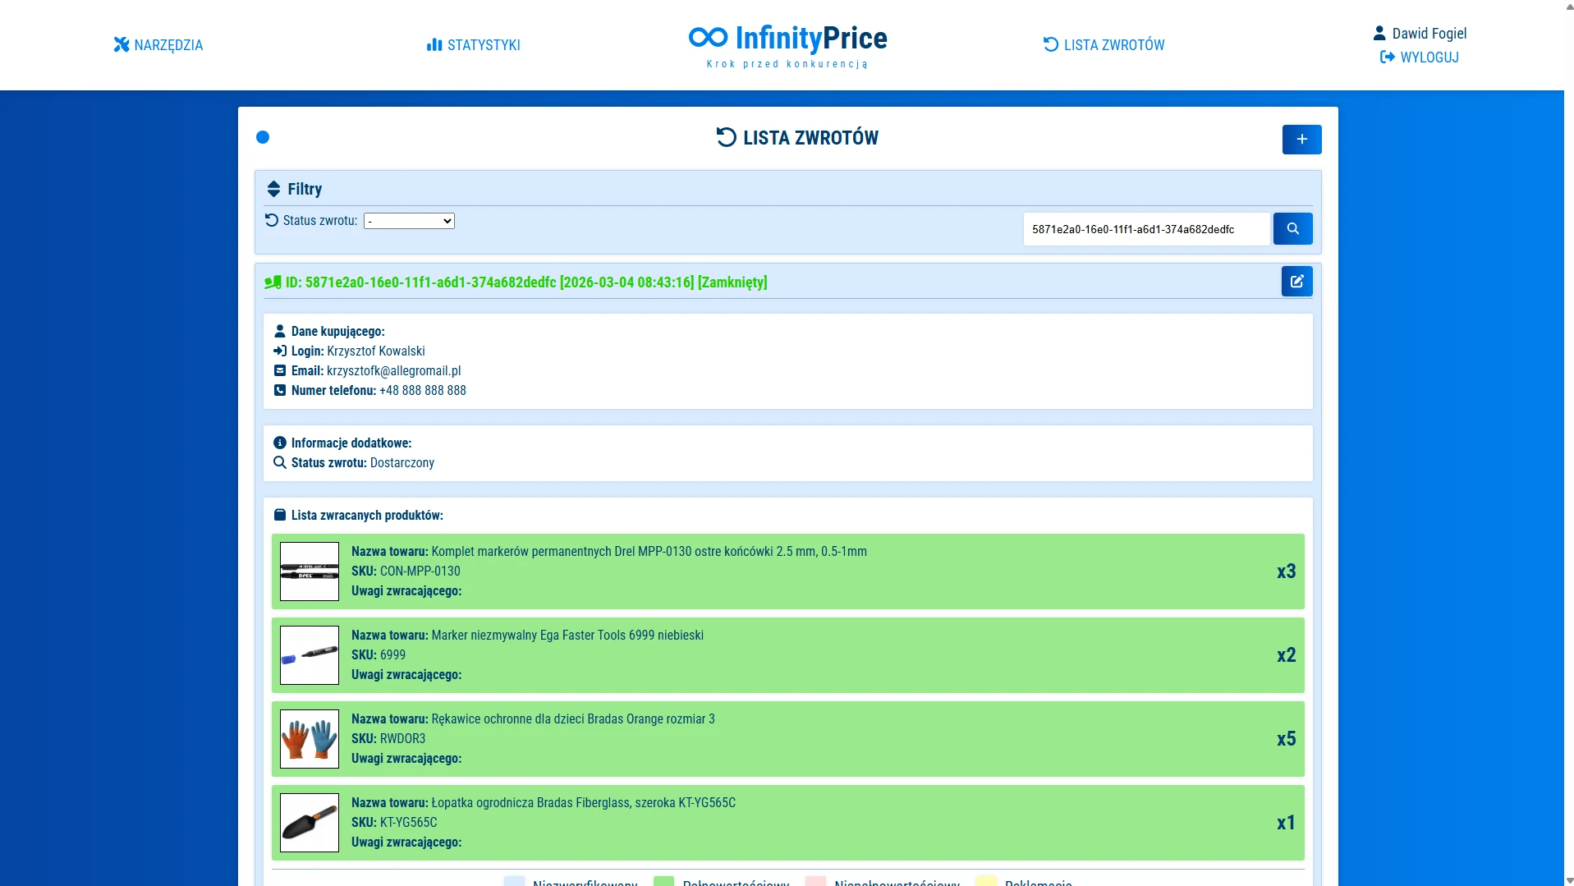The image size is (1574, 886).
Task: Open the Status zwrotu dropdown
Action: [409, 221]
